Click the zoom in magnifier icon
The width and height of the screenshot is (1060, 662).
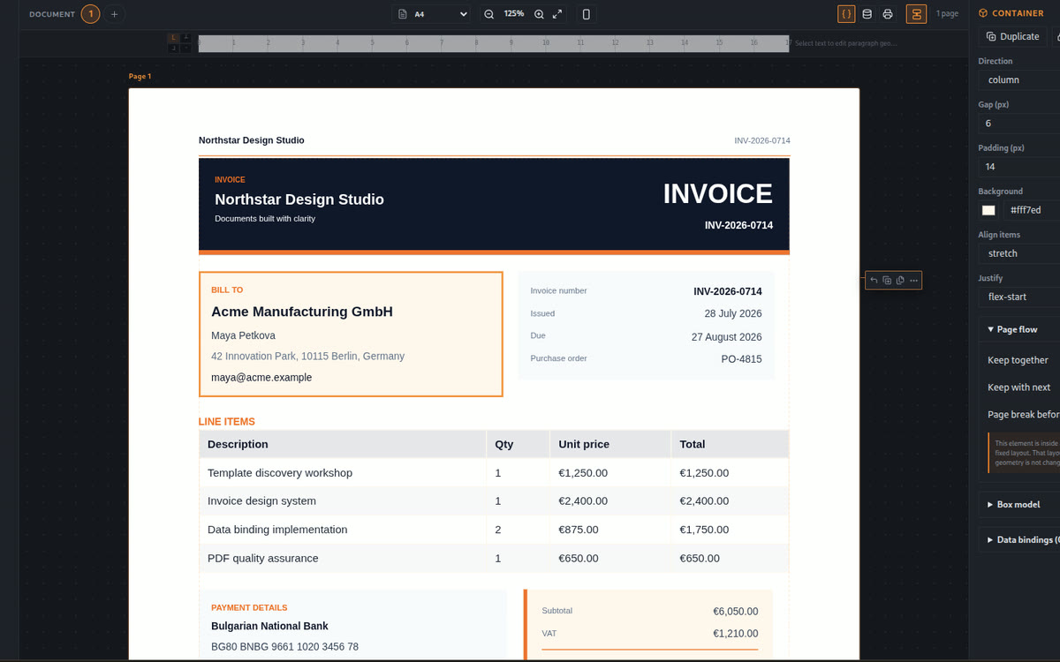coord(539,14)
